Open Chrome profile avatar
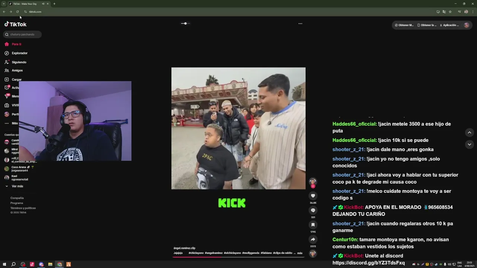This screenshot has width=477, height=268. click(466, 12)
